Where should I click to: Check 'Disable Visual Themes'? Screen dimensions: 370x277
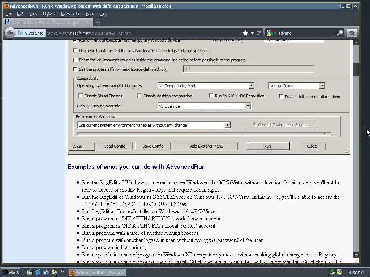[81, 96]
